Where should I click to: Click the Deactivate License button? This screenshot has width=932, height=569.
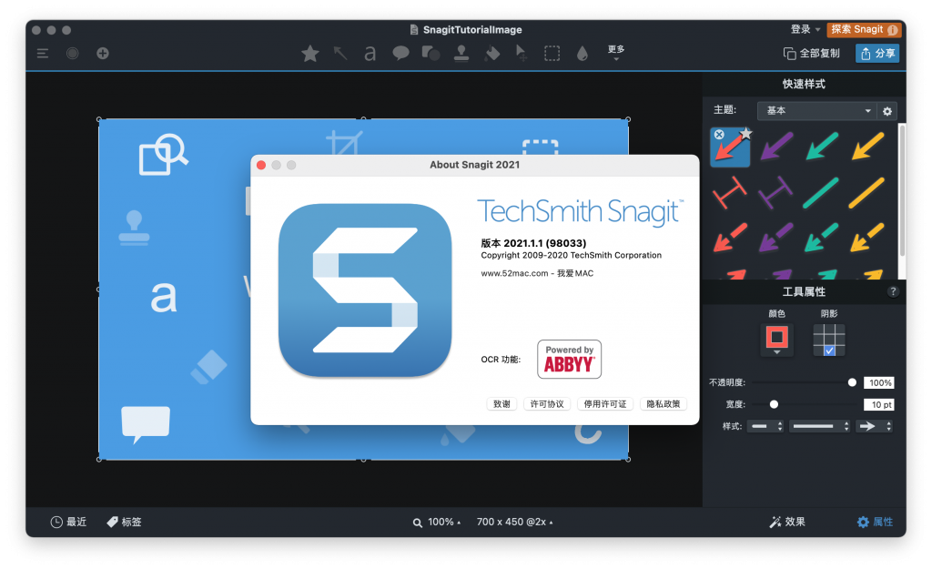coord(605,404)
